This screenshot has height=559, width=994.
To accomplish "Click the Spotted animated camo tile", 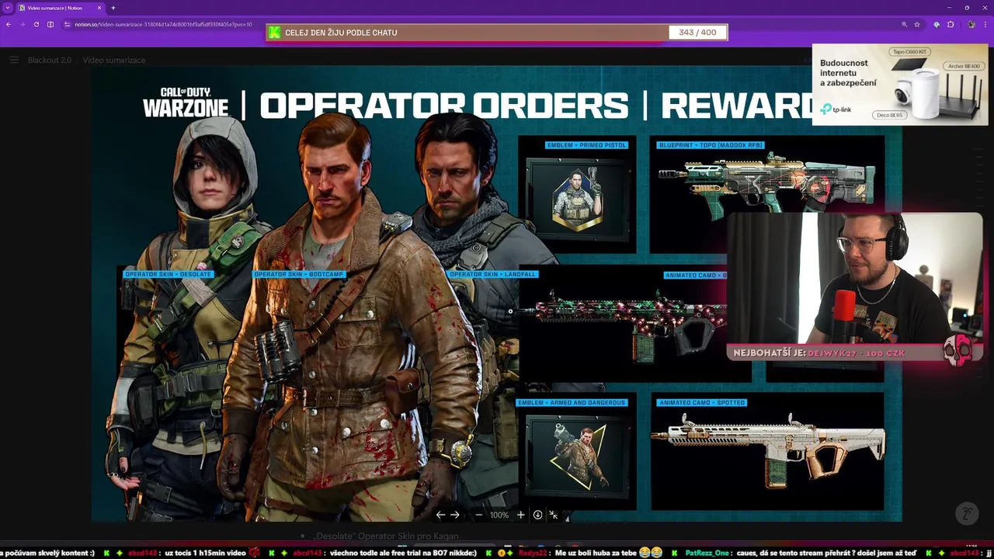I will (x=767, y=452).
